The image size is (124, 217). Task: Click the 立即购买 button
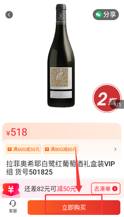coord(74,207)
